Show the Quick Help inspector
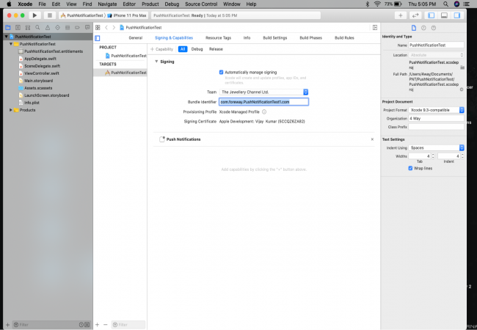The image size is (477, 330). [x=434, y=28]
